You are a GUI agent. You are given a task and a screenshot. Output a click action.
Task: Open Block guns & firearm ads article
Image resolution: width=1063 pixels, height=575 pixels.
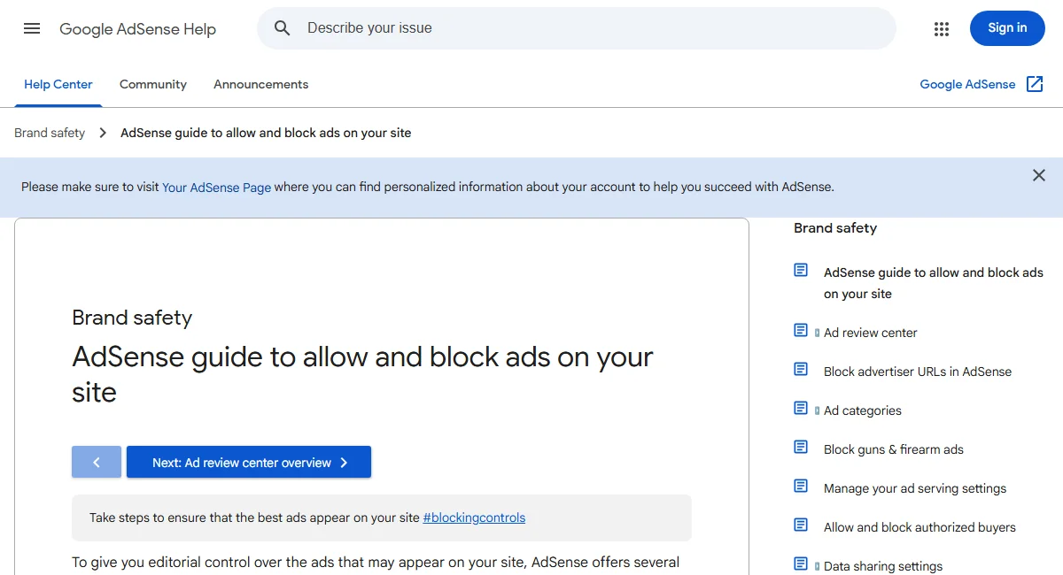pyautogui.click(x=894, y=449)
